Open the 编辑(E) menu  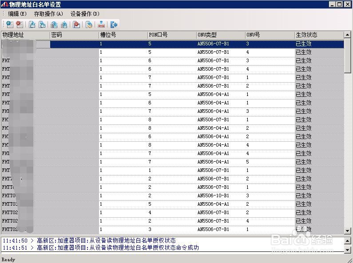(x=17, y=14)
